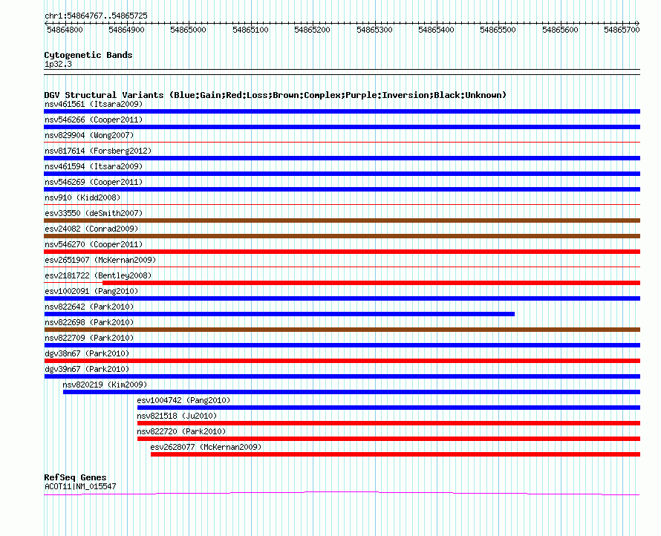Click ruler position 54864900
Viewport: 661px width, 536px height.
[x=126, y=30]
